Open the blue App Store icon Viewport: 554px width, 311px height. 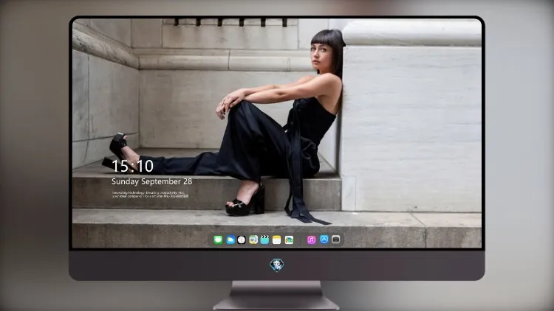pyautogui.click(x=324, y=240)
